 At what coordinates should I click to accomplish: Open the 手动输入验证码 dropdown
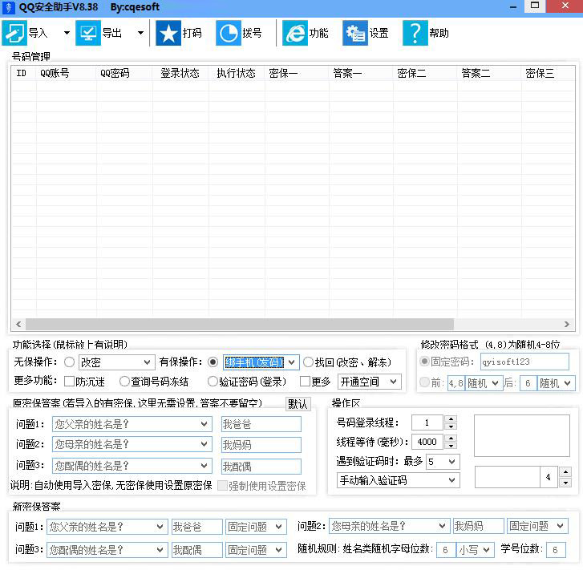[399, 480]
